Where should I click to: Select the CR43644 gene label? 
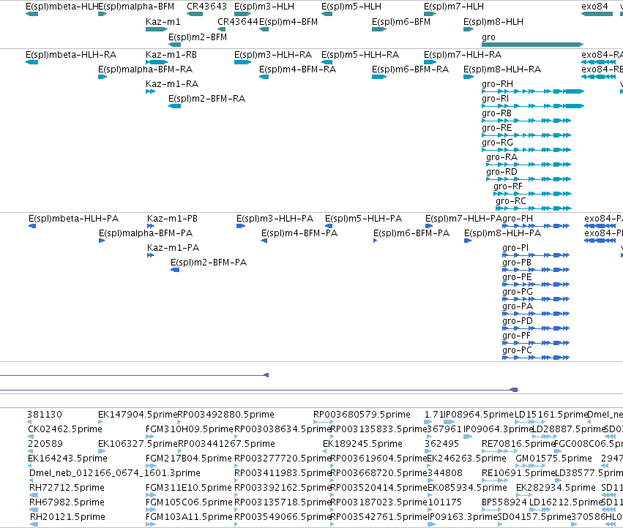click(238, 21)
